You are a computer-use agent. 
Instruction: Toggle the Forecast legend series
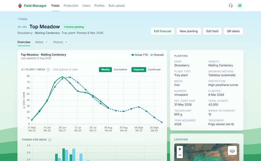[x=157, y=55]
